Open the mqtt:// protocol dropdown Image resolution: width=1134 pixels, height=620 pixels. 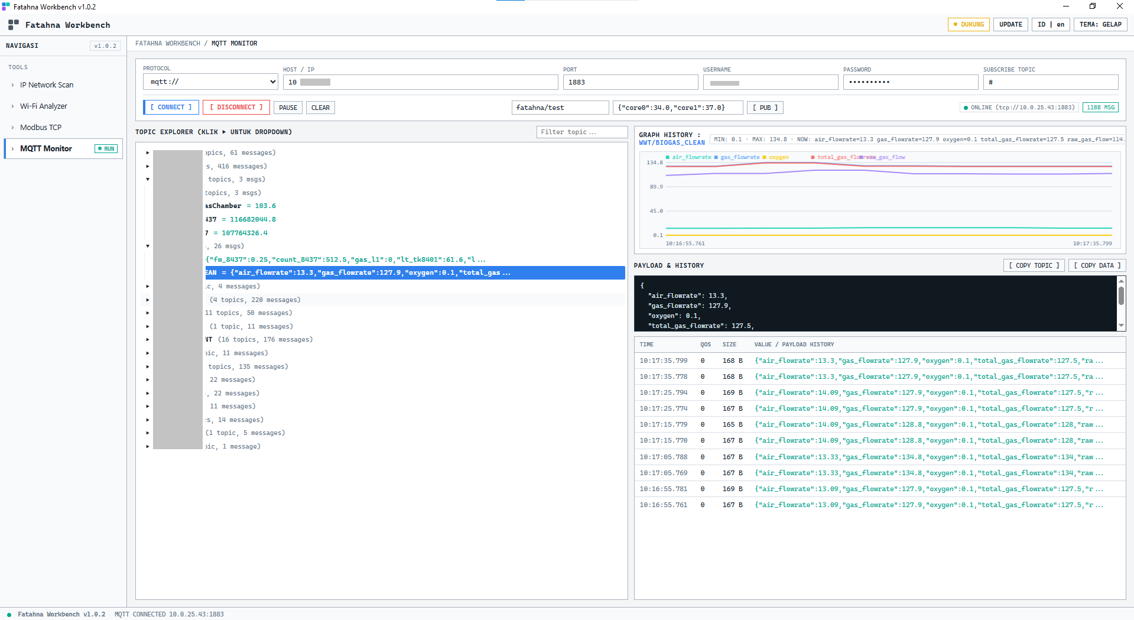pyautogui.click(x=210, y=82)
